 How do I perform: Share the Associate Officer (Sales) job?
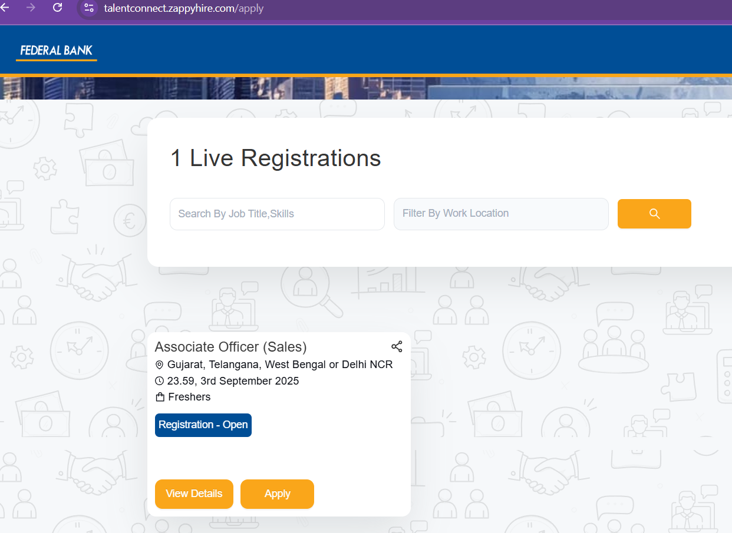(x=397, y=346)
